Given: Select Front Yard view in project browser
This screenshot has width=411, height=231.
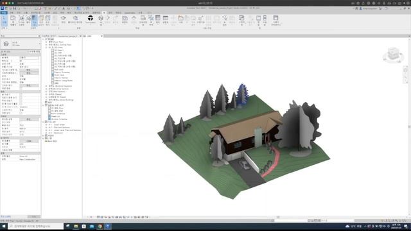Looking at the screenshot, I should pyautogui.click(x=59, y=75).
